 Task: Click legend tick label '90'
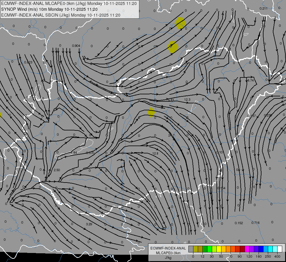(240, 256)
